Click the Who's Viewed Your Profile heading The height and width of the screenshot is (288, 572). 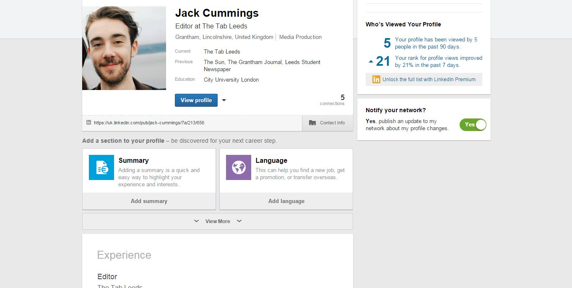[x=403, y=24]
